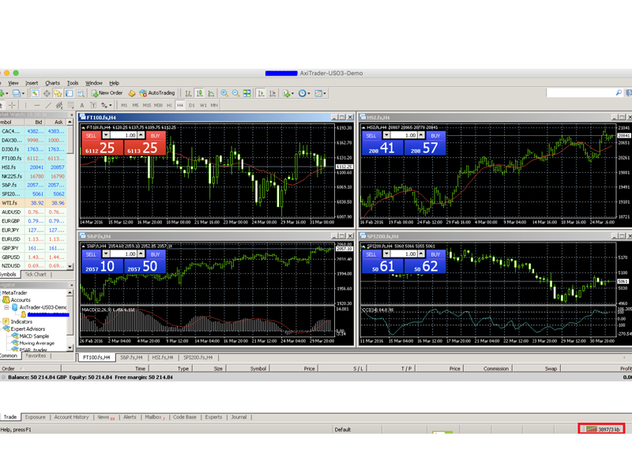Viewport: 632px width, 474px height.
Task: Expand the Periods dropdown arrow
Action: tap(309, 93)
